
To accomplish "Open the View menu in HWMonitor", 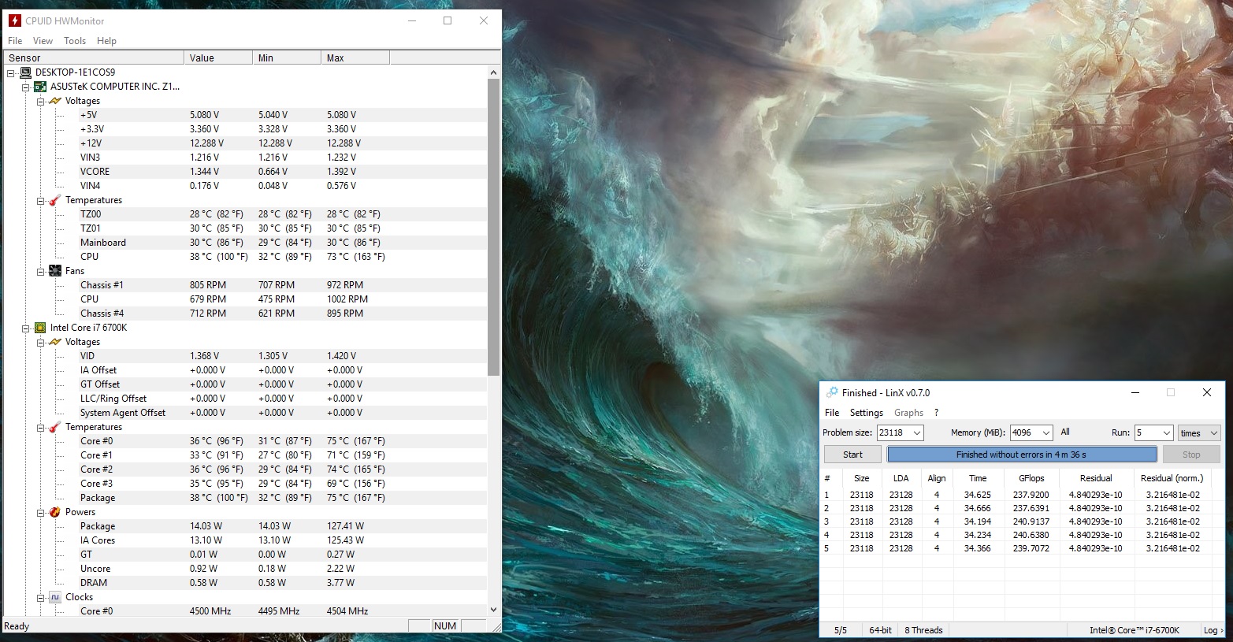I will (x=43, y=41).
